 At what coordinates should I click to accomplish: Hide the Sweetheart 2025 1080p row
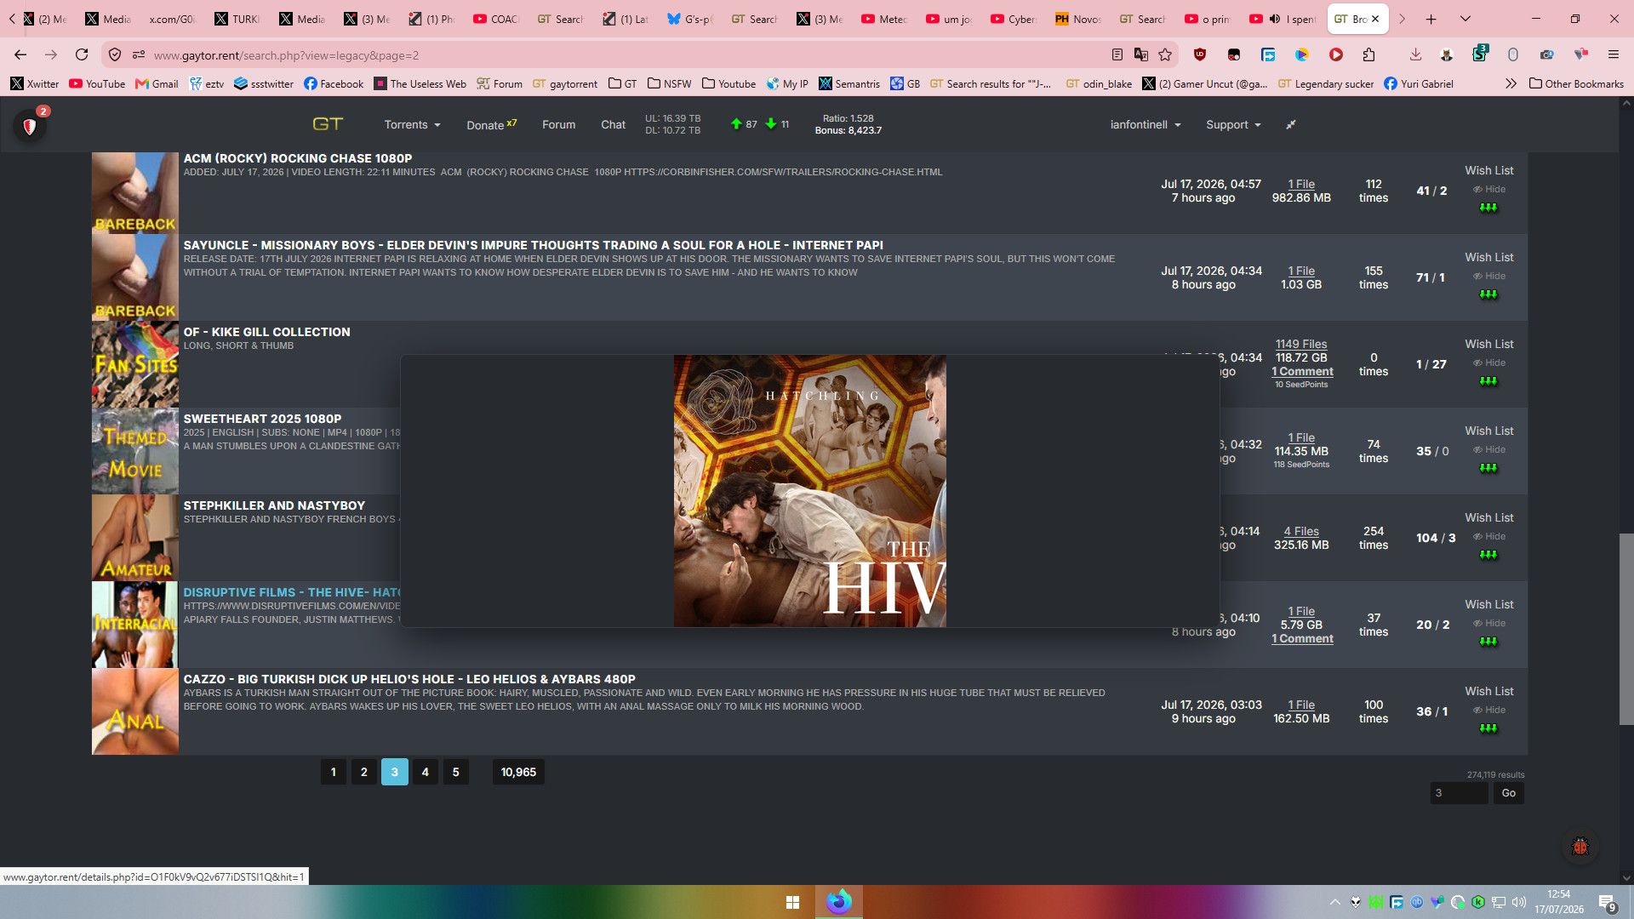(1489, 450)
